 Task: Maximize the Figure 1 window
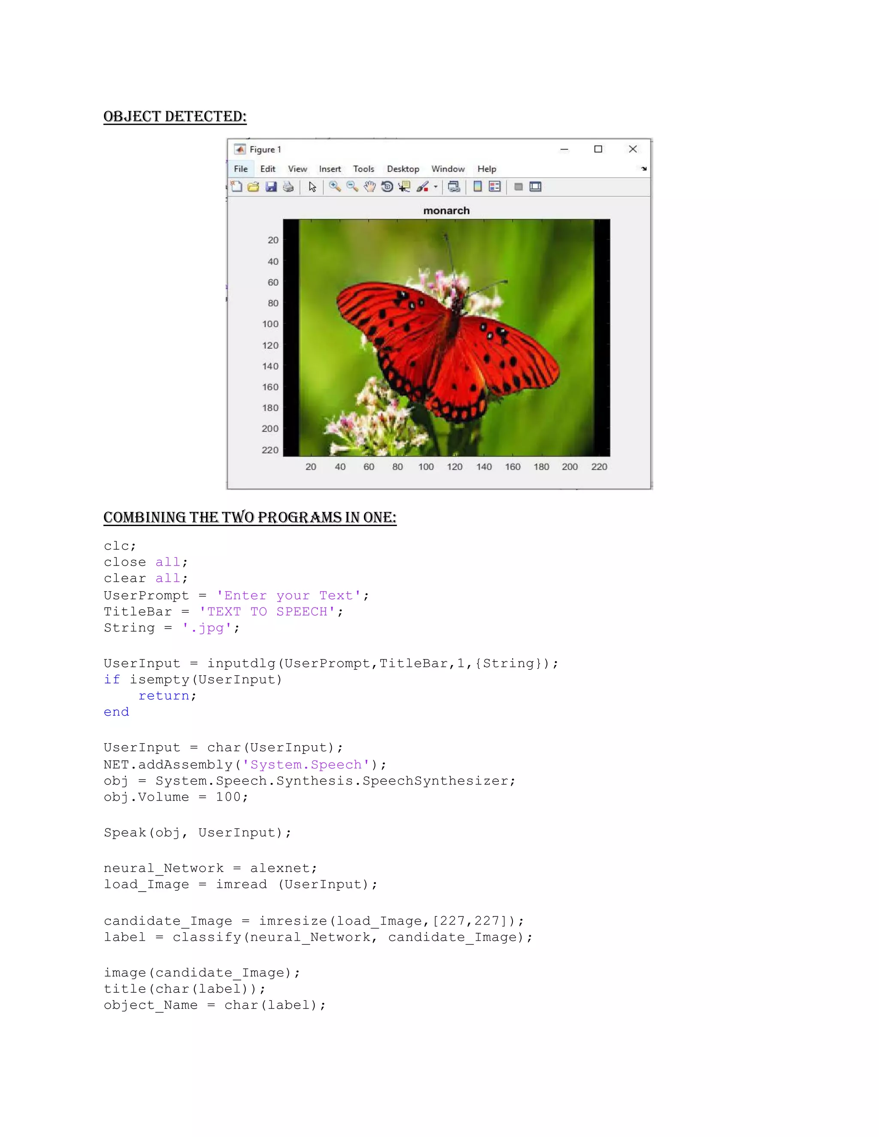pyautogui.click(x=598, y=149)
